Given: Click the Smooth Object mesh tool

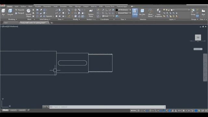Looking at the screenshot, I should tap(29, 13).
